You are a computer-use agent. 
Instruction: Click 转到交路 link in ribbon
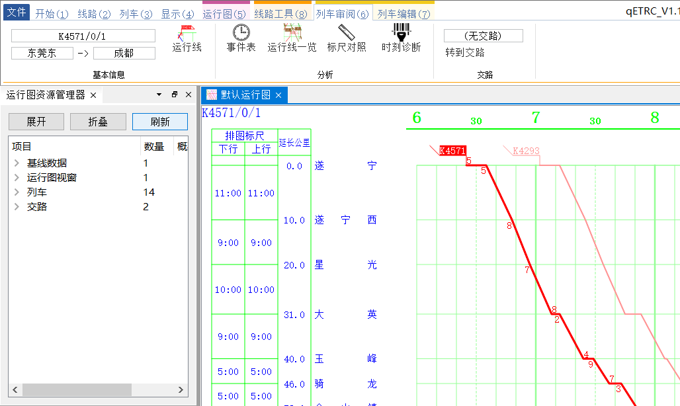(465, 52)
